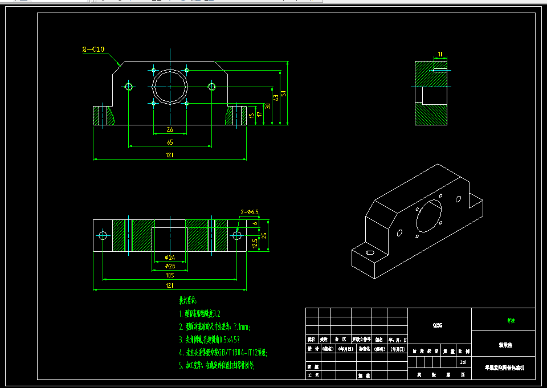The width and height of the screenshot is (547, 388).
Task: Select the 11 depth dimension on the section view
Action: (440, 55)
